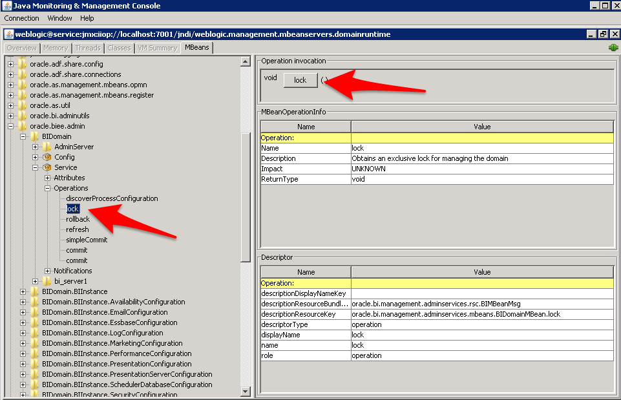
Task: Collapse the oracle.biee.admin node
Action: point(11,127)
